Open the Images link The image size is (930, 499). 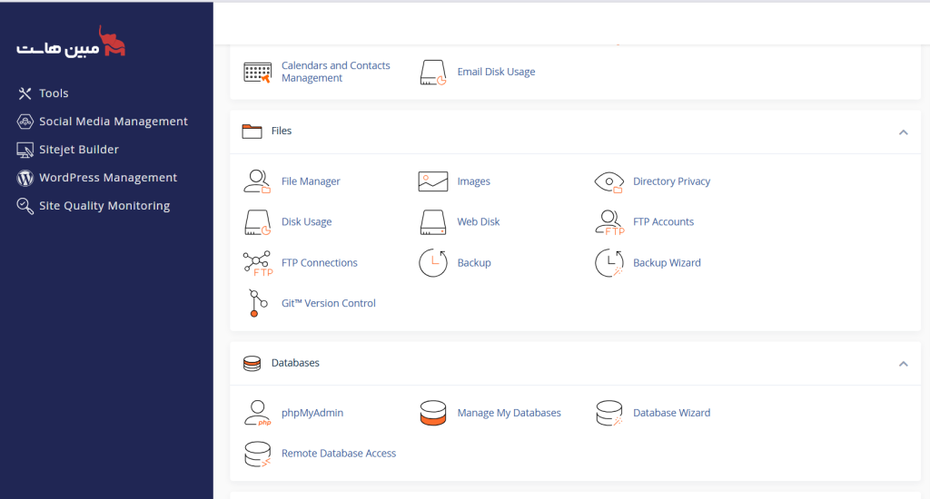tap(473, 181)
